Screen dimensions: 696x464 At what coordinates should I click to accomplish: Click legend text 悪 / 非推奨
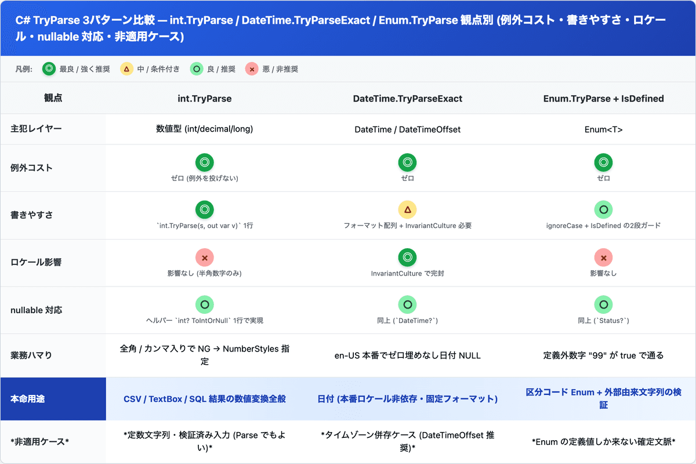[x=280, y=70]
